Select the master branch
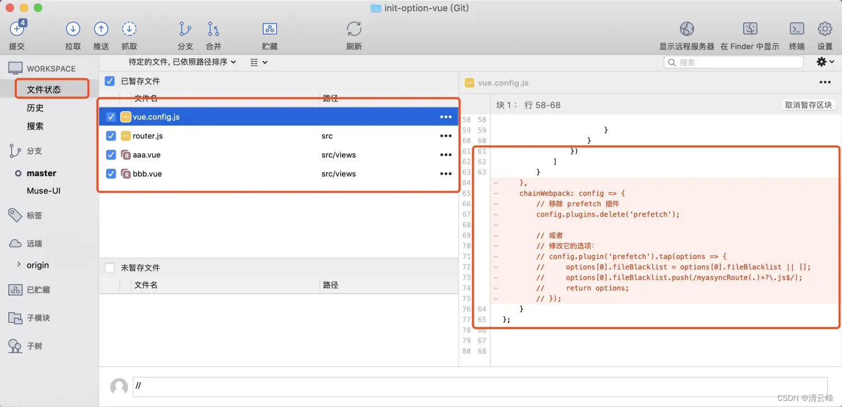Screen dimensions: 842x407 click(42, 173)
